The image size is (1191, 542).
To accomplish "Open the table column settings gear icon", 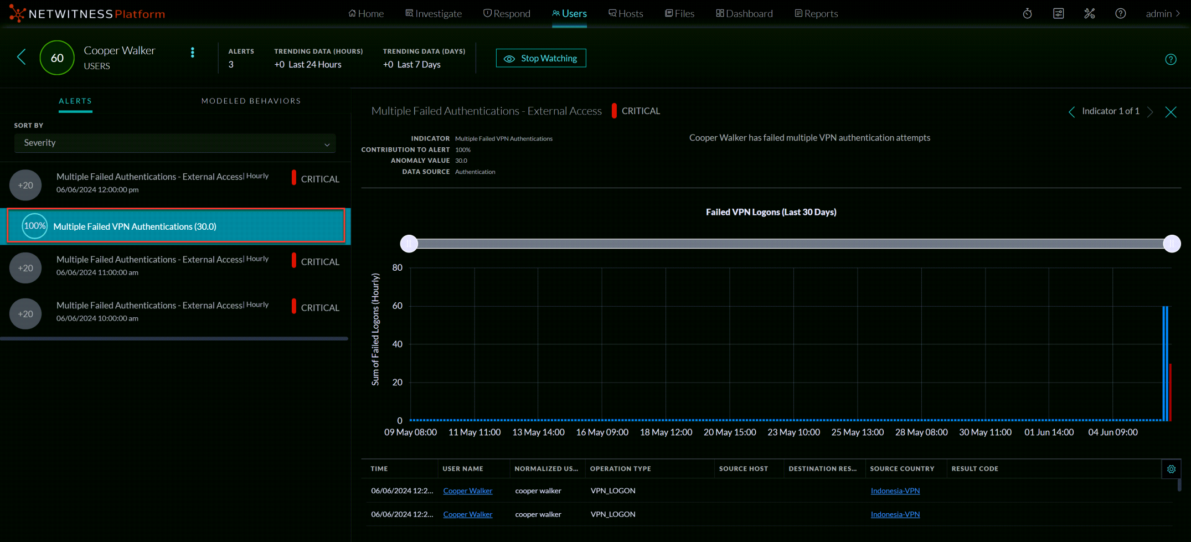I will click(1172, 469).
